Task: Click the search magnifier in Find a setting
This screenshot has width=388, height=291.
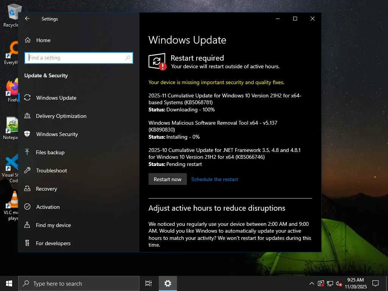Action: click(x=128, y=58)
